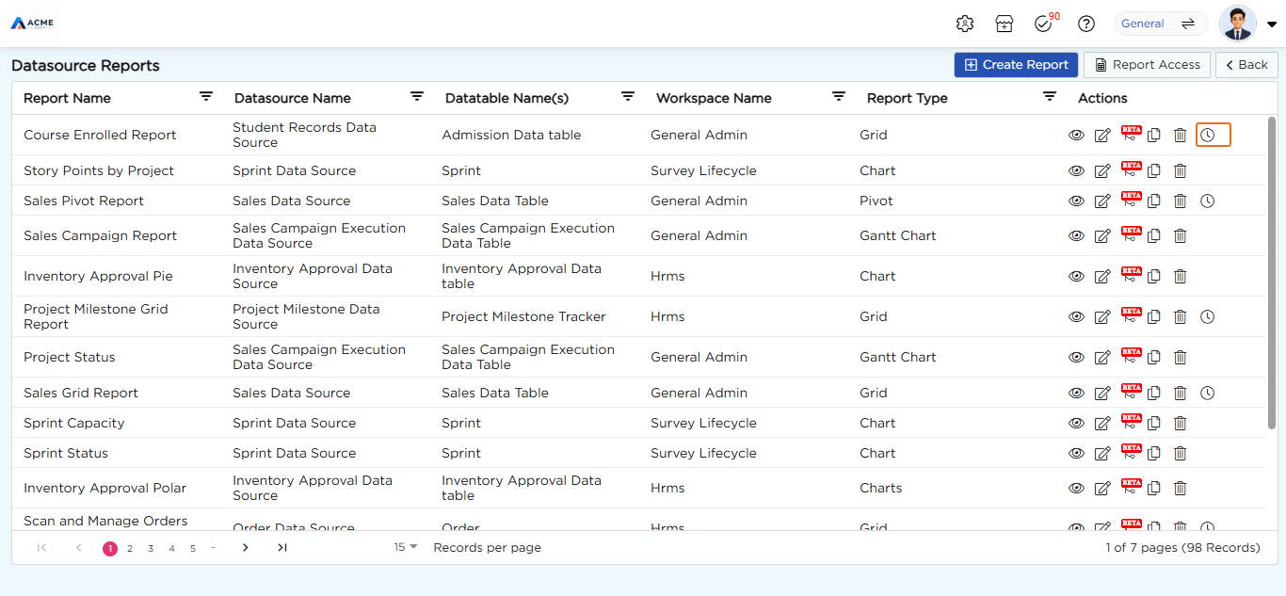The height and width of the screenshot is (596, 1286).
Task: Click the 'Student Records Data Source' cell
Action: point(304,135)
